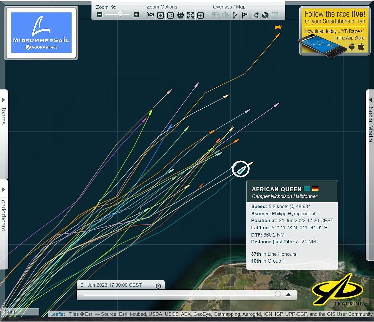Select the leading boat with the crown
374x322 pixels.
(277, 34)
